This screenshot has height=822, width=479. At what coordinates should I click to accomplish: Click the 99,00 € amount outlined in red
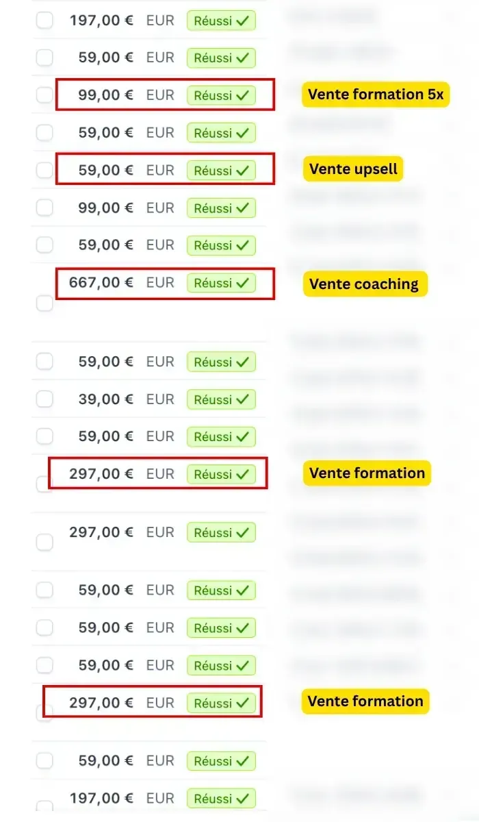point(106,95)
